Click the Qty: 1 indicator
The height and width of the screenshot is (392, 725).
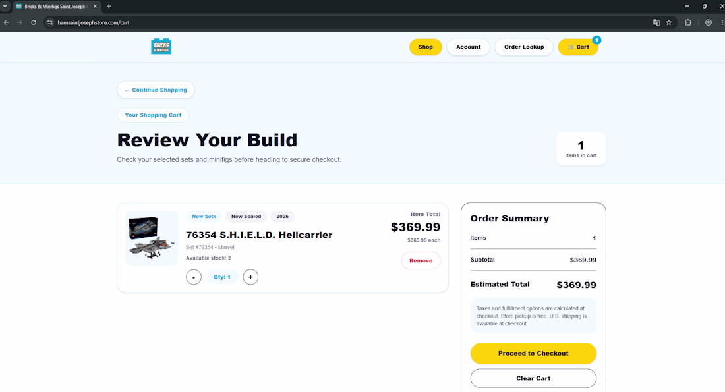click(x=222, y=277)
